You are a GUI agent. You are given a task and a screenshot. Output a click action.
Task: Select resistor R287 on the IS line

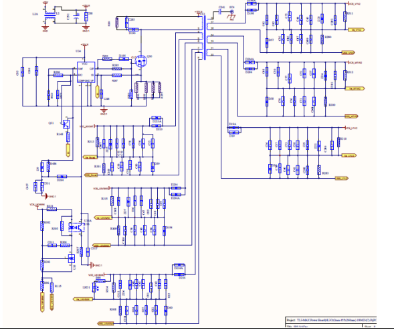(116, 75)
